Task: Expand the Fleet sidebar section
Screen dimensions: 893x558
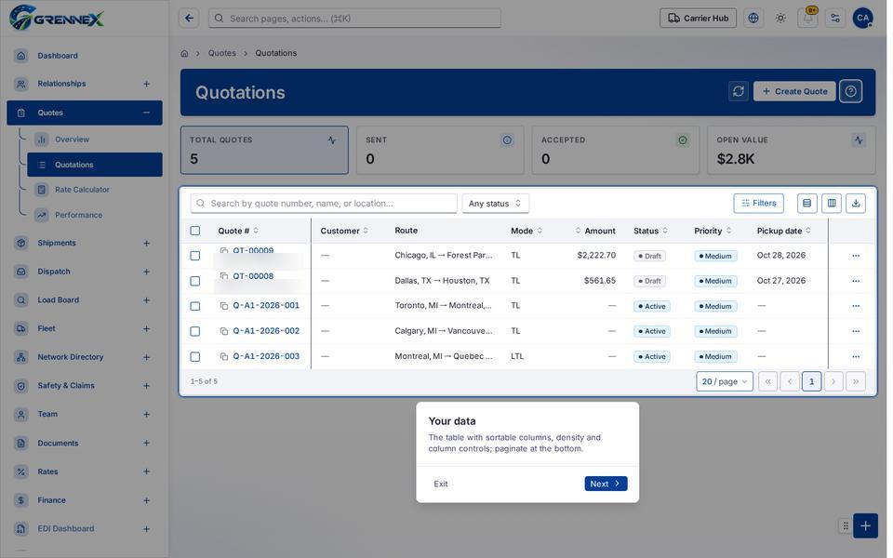Action: (x=146, y=328)
